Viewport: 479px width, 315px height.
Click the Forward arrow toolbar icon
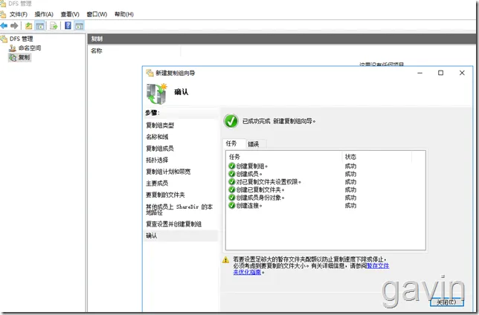pos(14,26)
